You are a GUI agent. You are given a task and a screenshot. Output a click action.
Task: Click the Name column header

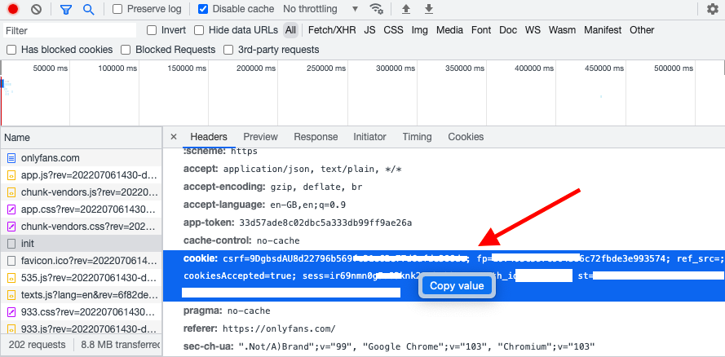[x=81, y=138]
